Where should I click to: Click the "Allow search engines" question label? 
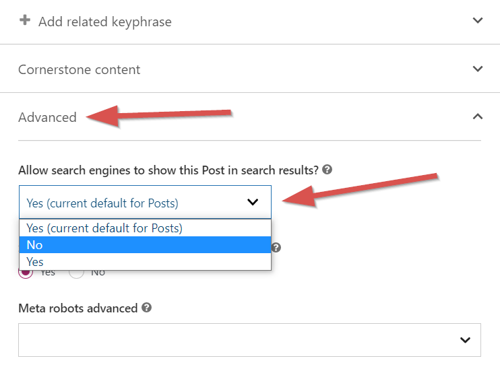[x=168, y=170]
